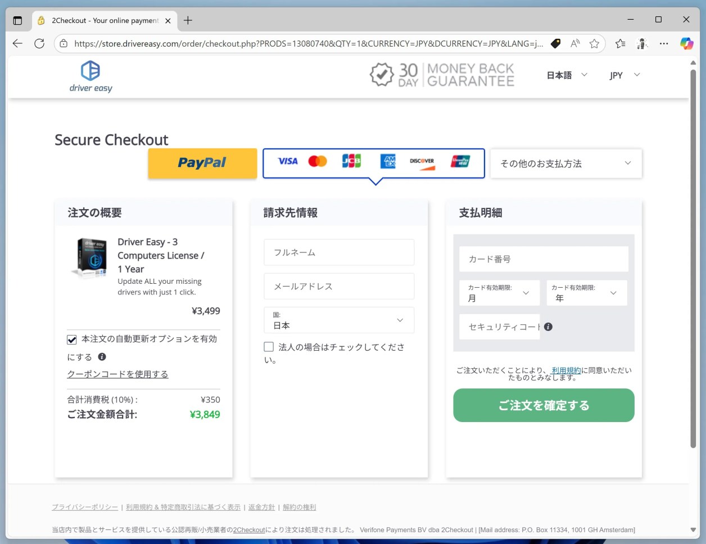Click ご注文を確定する button
The width and height of the screenshot is (706, 544).
point(544,405)
